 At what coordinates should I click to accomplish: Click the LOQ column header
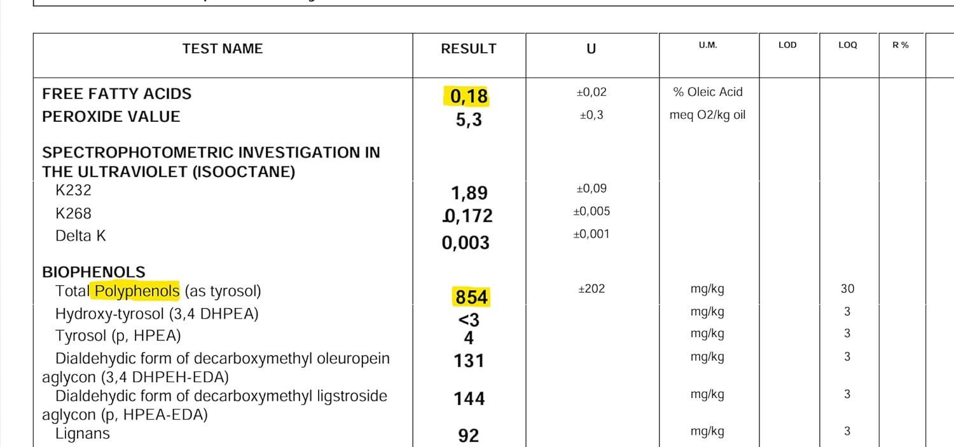coord(848,45)
